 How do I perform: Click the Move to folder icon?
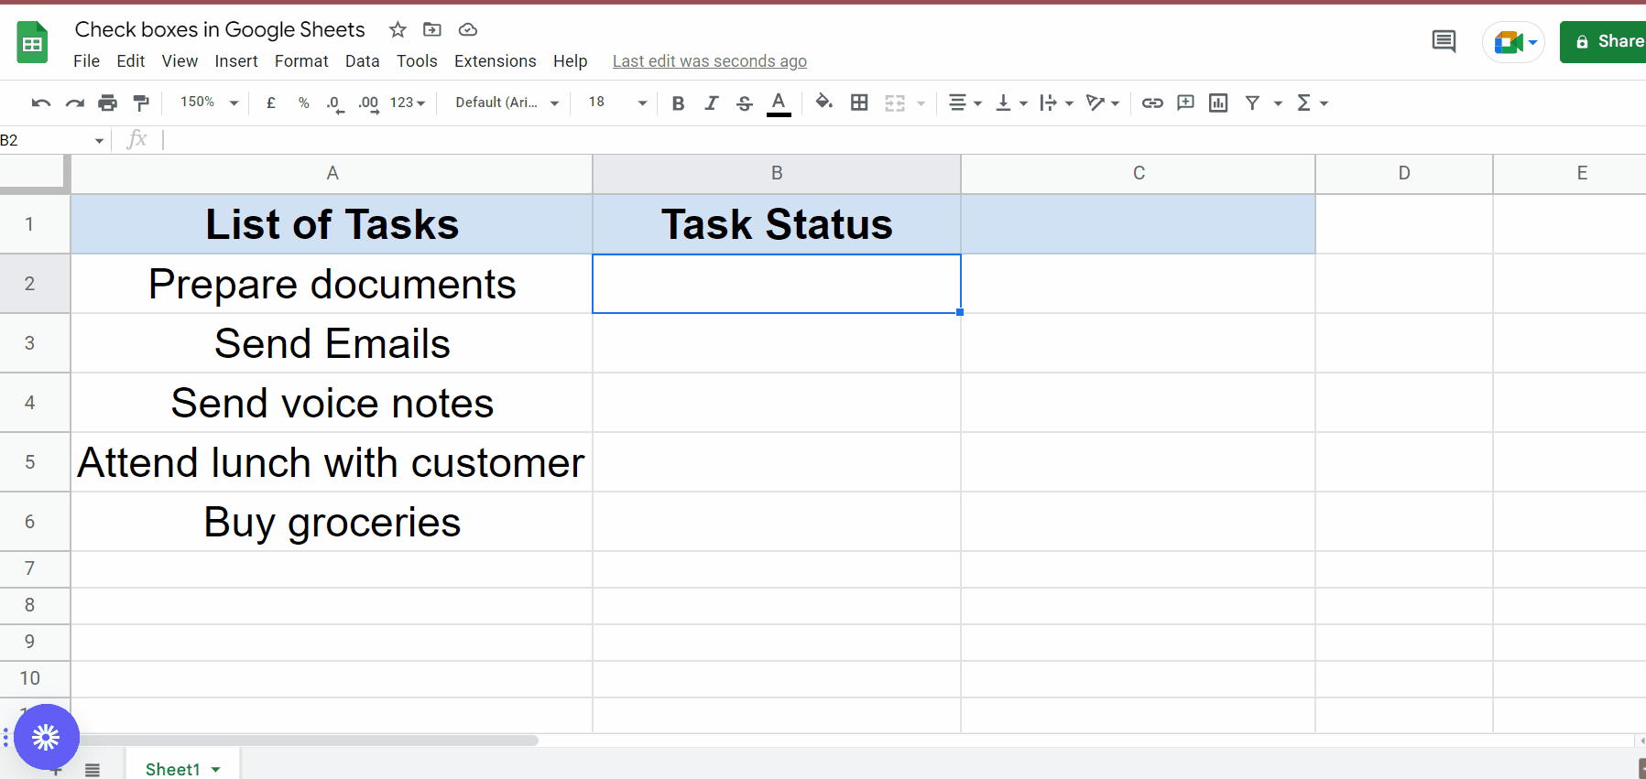[432, 29]
